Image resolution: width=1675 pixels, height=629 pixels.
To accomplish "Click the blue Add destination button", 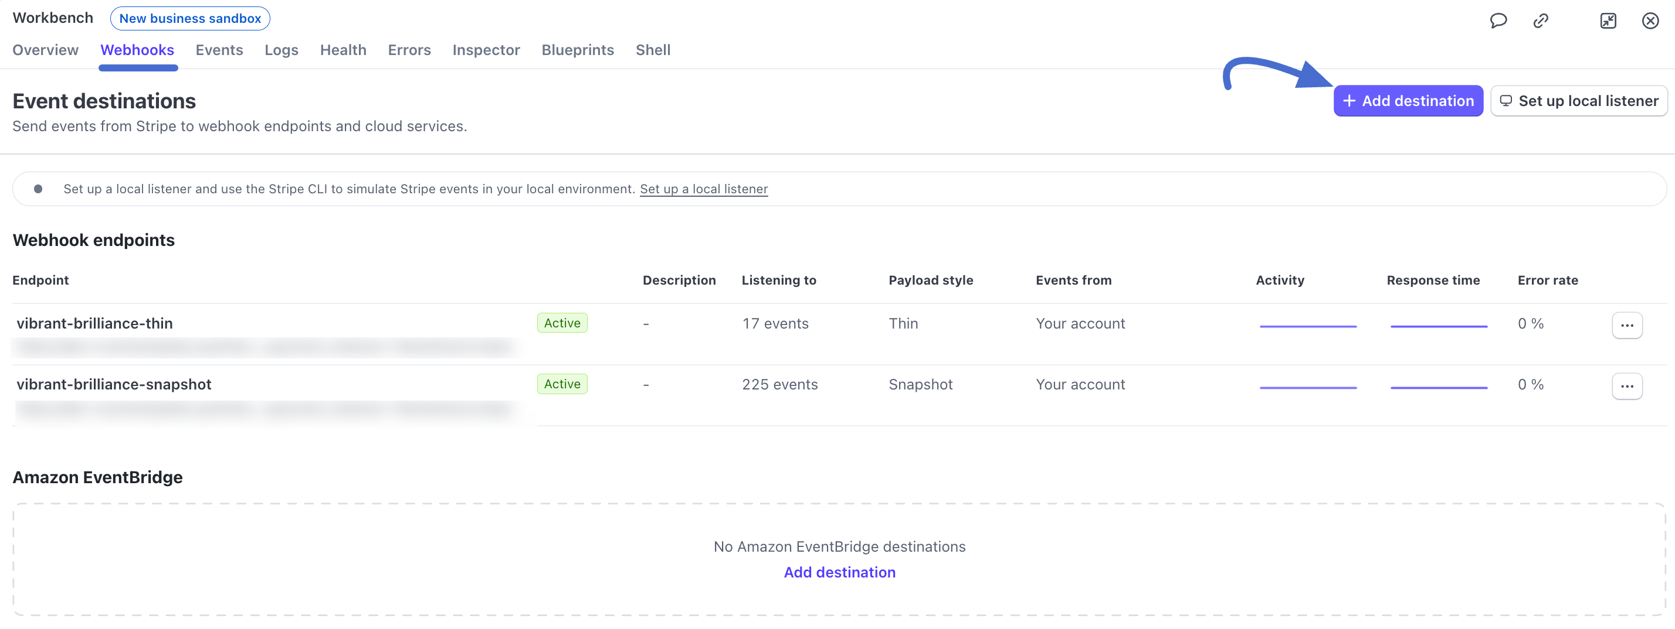I will [x=1408, y=101].
